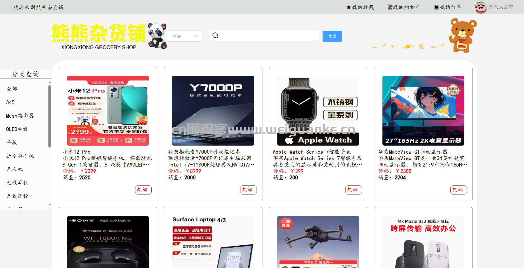Select Mesh路由器 category

click(20, 116)
